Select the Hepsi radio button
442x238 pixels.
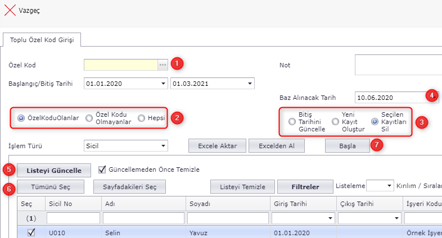point(142,118)
